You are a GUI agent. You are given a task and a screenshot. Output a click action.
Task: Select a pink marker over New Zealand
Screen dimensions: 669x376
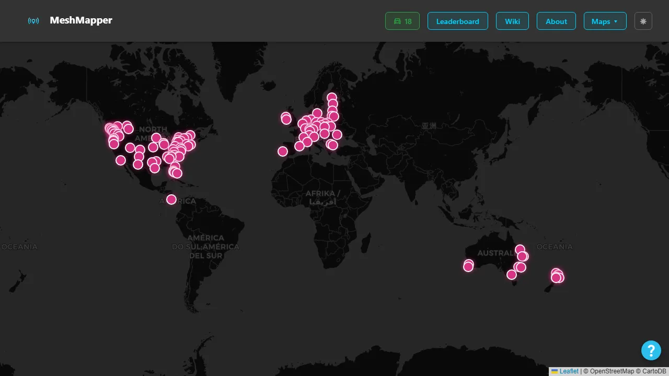[x=557, y=277]
